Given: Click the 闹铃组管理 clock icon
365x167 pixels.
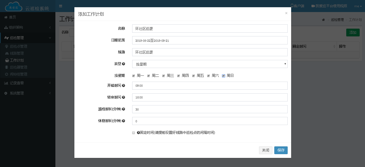Looking at the screenshot, I should (x=7, y=74).
